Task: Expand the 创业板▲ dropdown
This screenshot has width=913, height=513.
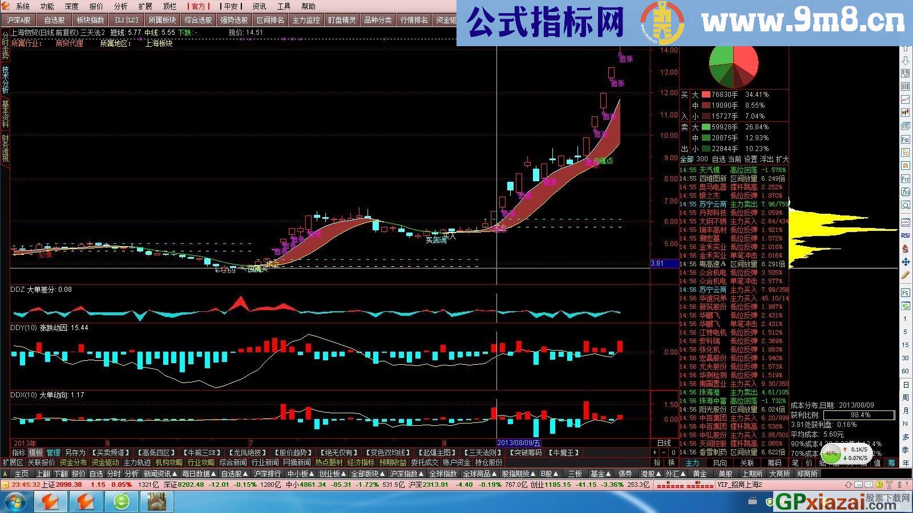Action: [333, 474]
